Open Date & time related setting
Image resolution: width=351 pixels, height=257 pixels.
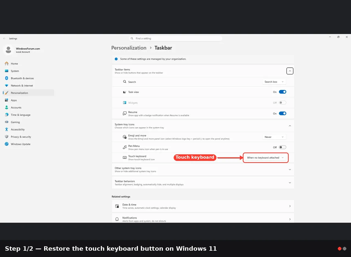(203, 206)
